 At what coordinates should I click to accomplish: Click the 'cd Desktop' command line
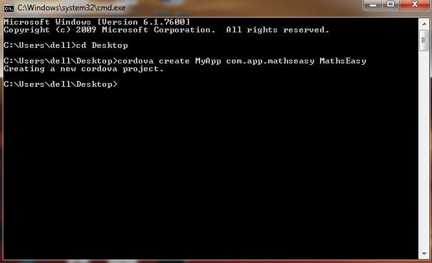[x=65, y=45]
